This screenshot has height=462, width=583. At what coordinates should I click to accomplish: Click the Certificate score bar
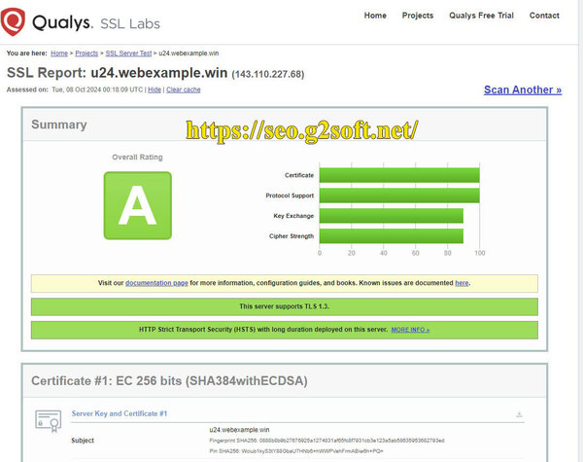coord(399,175)
